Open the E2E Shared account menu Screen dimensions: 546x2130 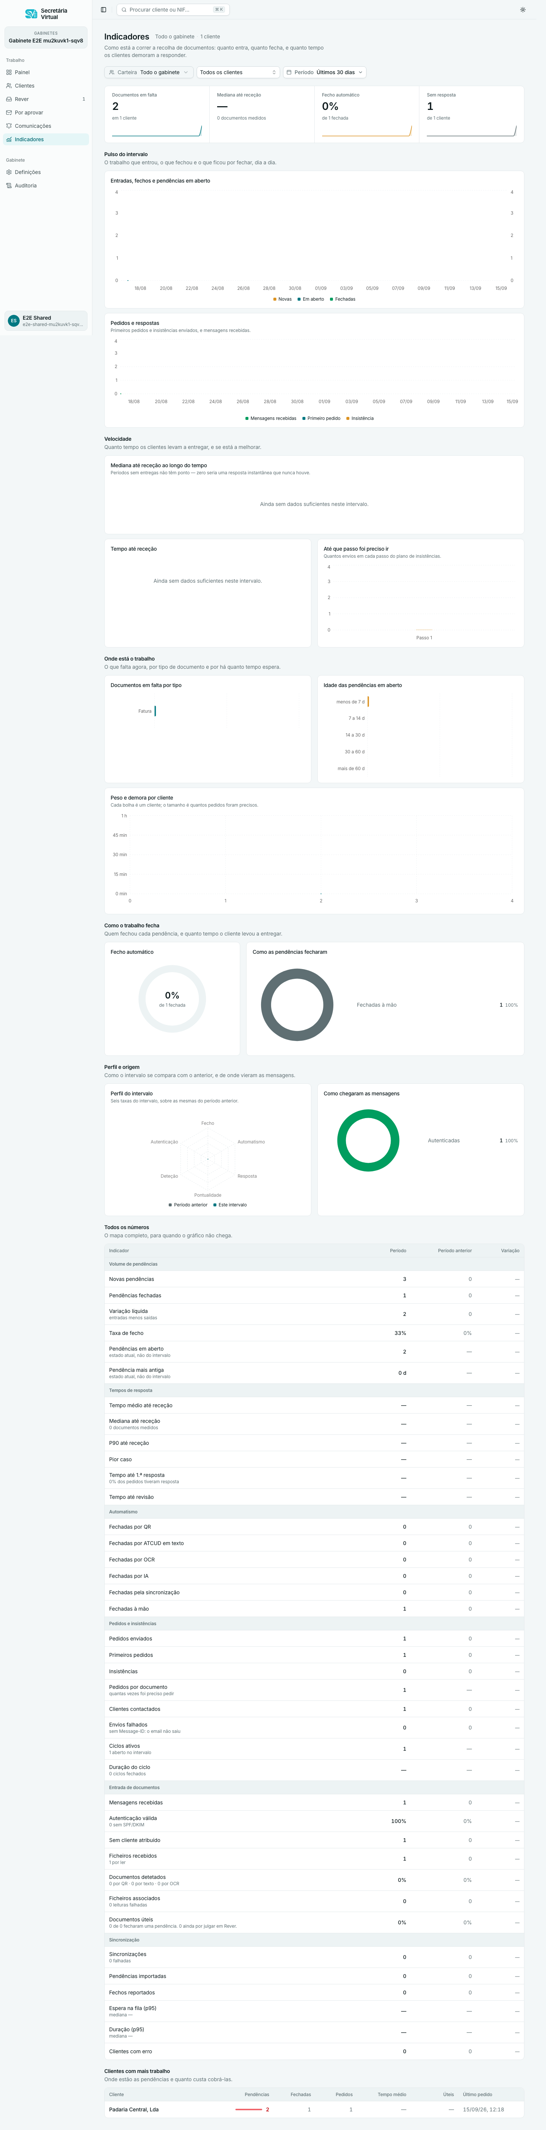coord(45,321)
